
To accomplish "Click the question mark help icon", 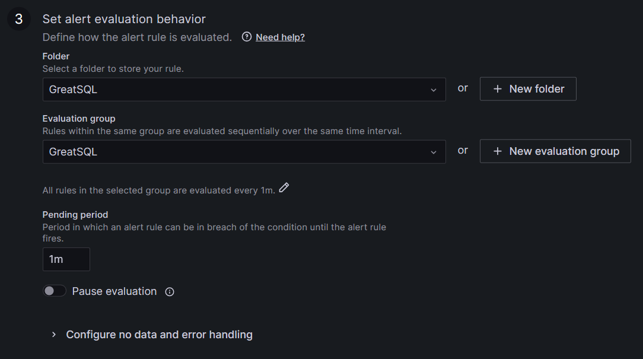I will pos(247,37).
